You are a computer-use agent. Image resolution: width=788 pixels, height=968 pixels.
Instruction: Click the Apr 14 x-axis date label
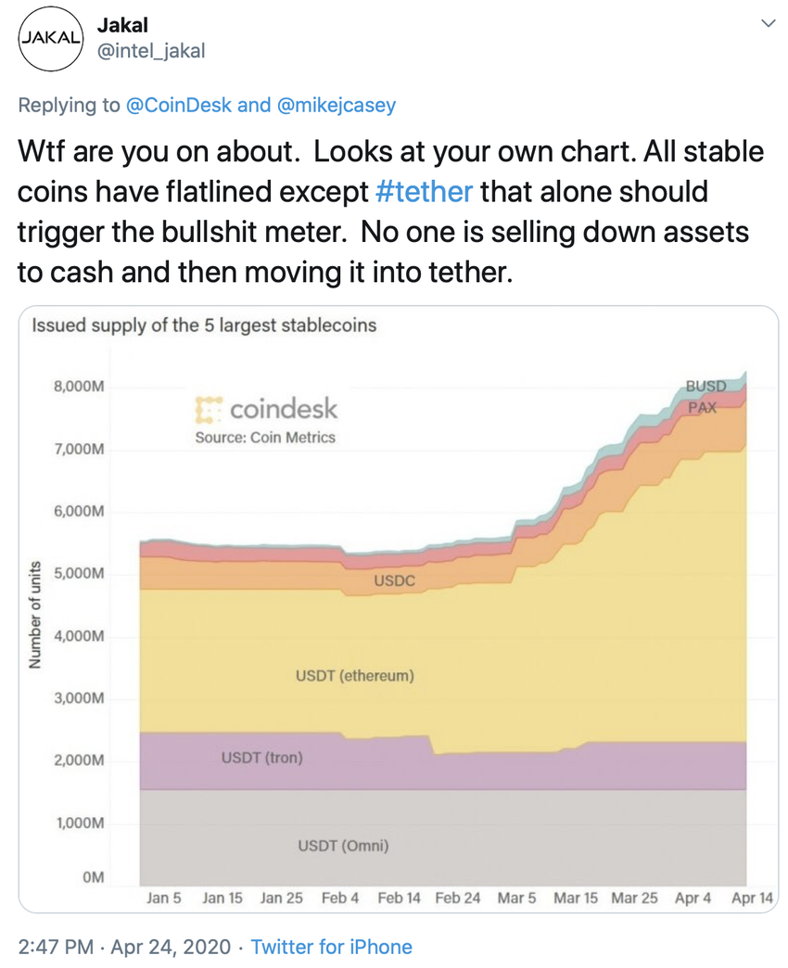pyautogui.click(x=751, y=898)
